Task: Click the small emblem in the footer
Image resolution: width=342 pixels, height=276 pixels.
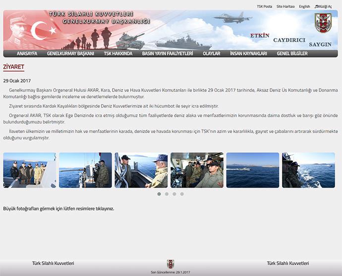Action: point(171,264)
